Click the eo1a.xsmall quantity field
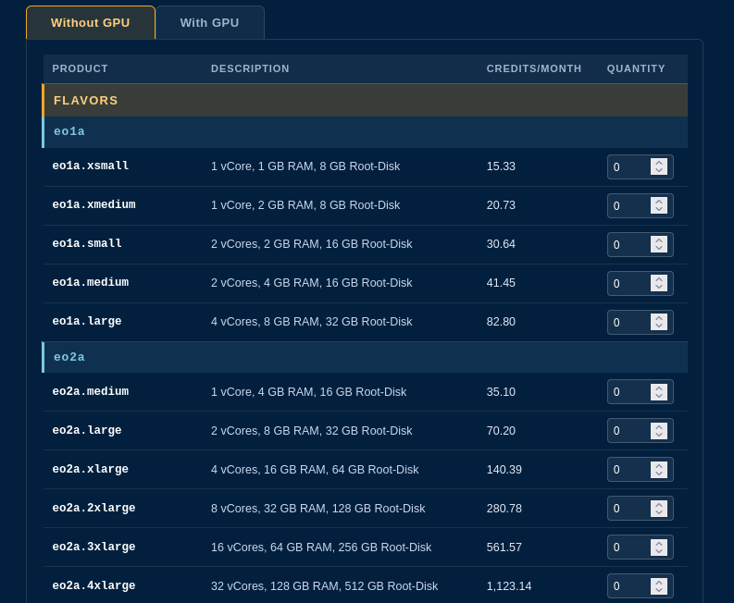734x603 pixels. pyautogui.click(x=640, y=167)
